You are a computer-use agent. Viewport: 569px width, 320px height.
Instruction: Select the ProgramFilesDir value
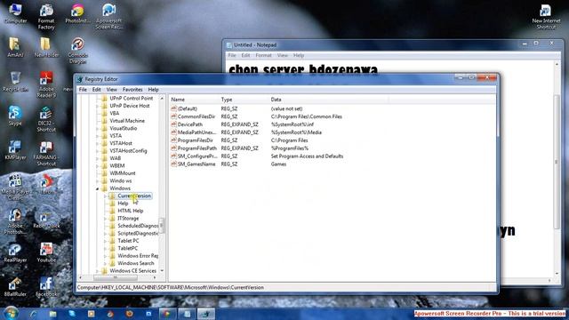click(196, 140)
